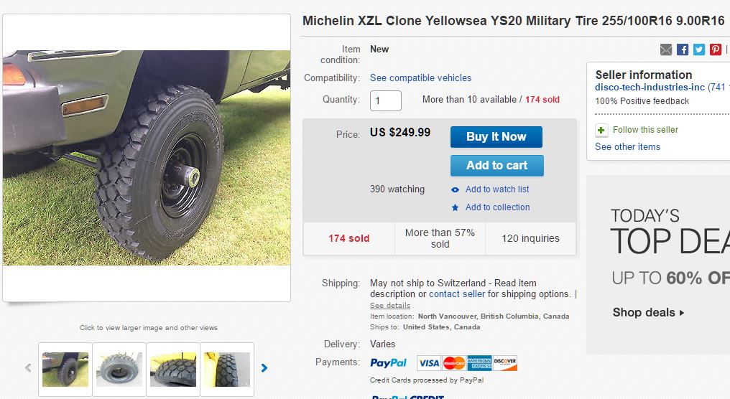Screen dimensions: 730x399
Task: Share listing via email envelope icon
Action: click(666, 50)
